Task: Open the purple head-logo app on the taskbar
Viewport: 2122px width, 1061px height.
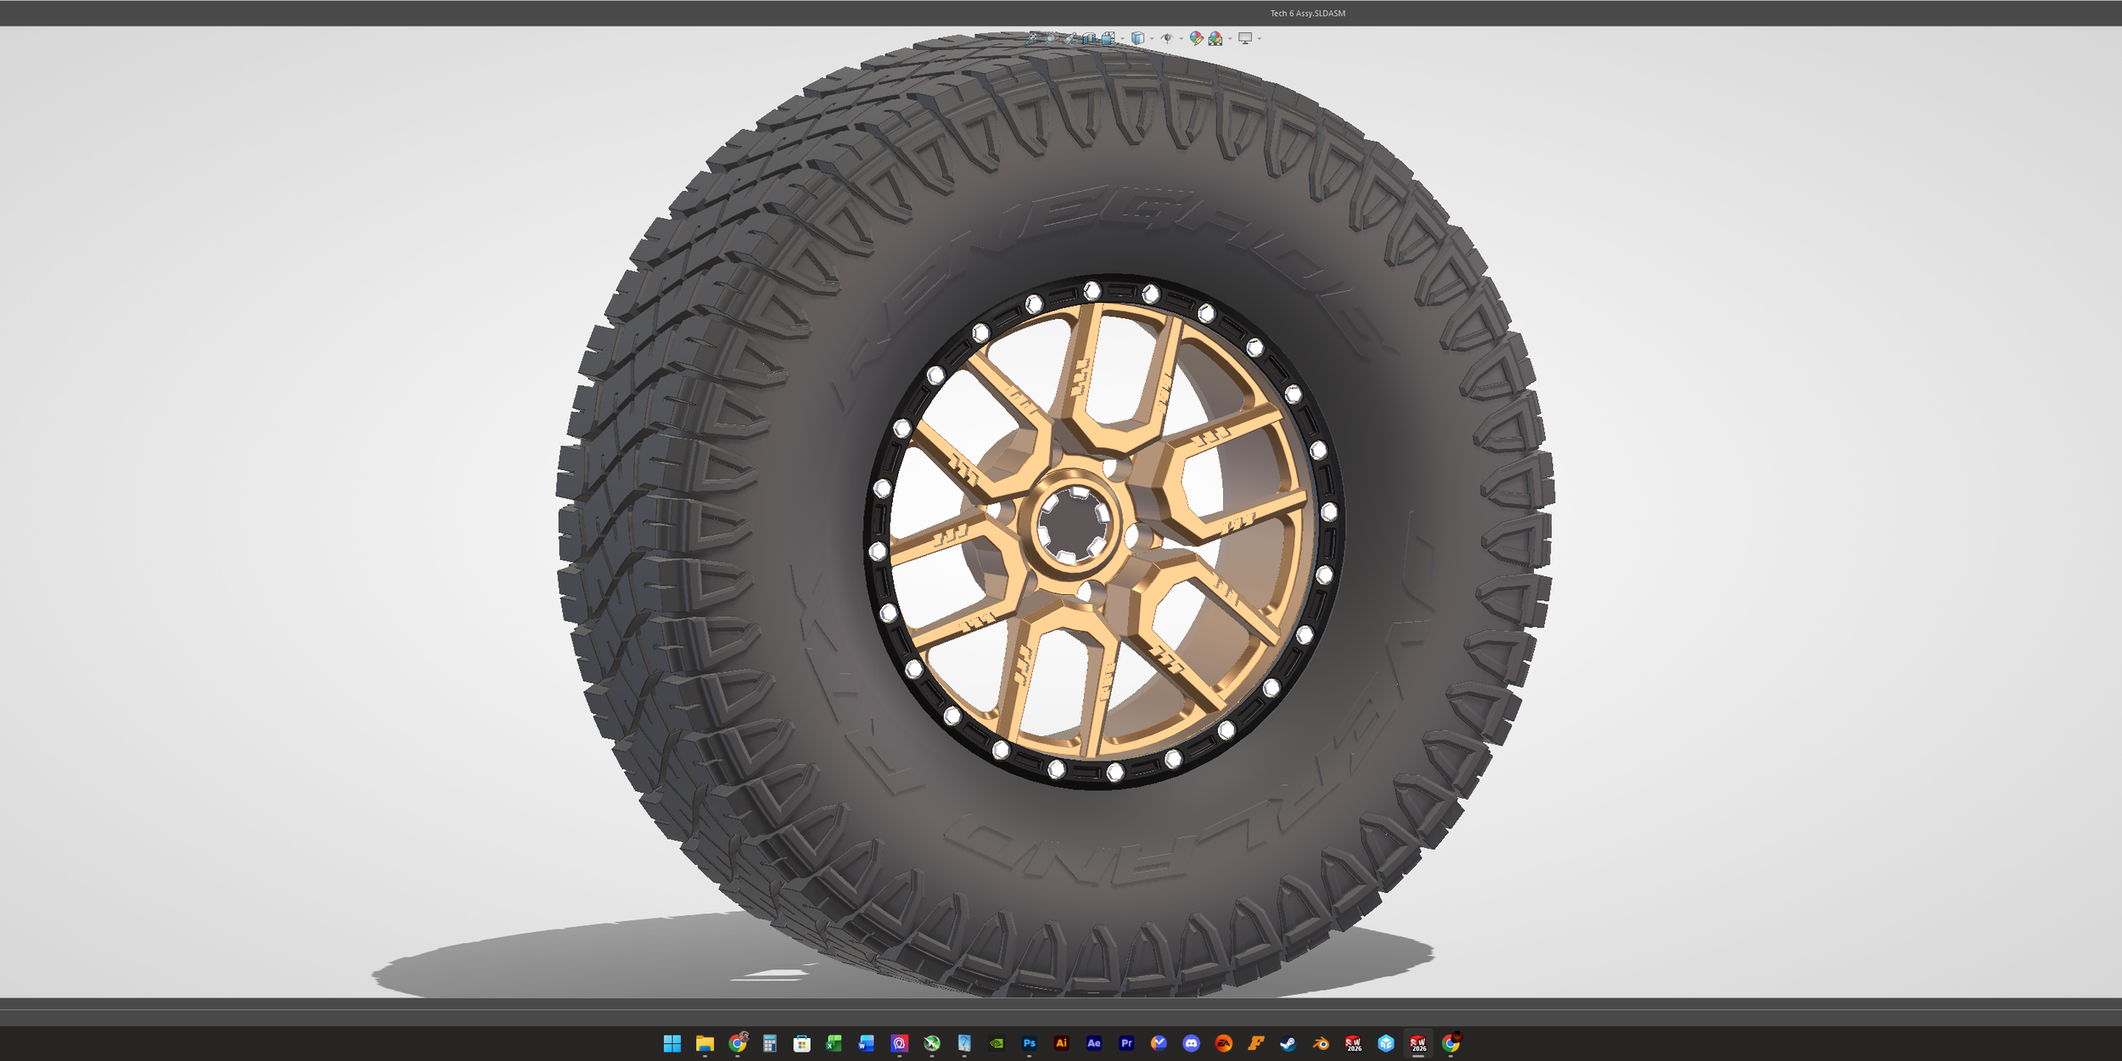Action: (900, 1043)
